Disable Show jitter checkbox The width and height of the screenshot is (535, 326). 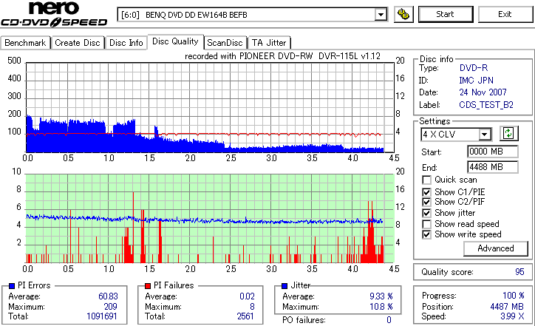pyautogui.click(x=426, y=213)
